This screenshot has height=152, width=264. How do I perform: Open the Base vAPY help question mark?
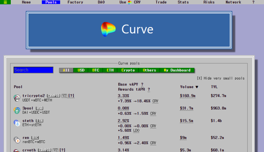click(142, 84)
